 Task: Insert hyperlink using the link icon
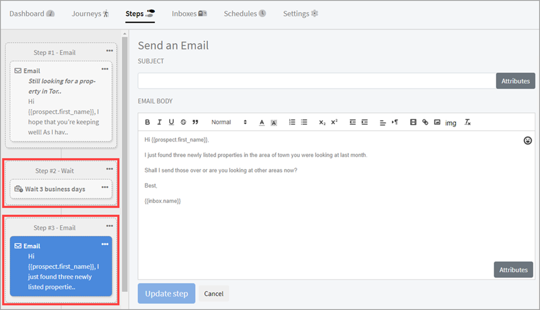point(425,122)
